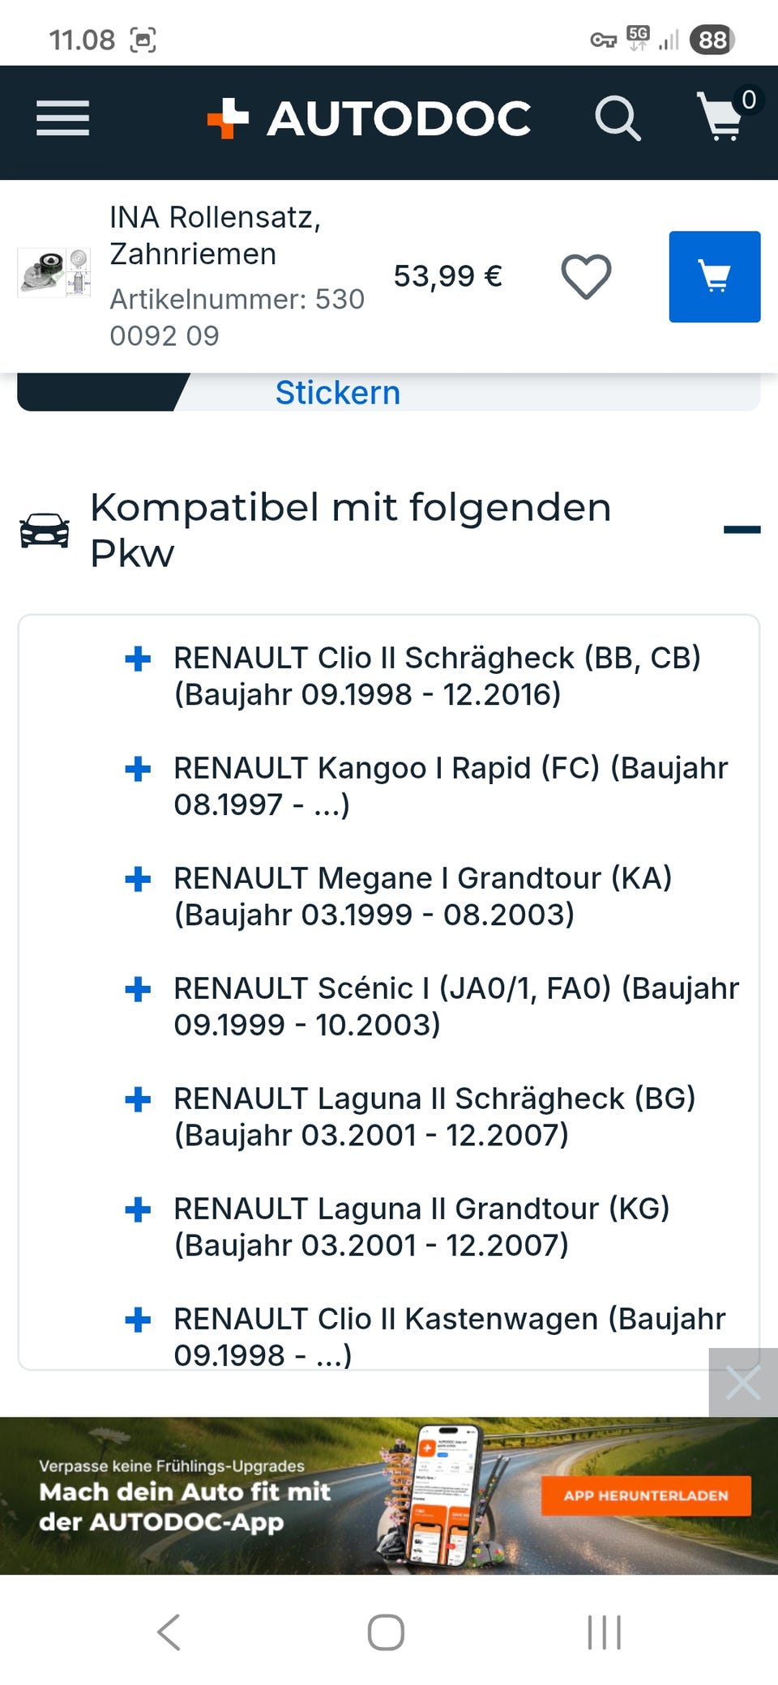Tap the Android back navigation icon

coord(169,1632)
